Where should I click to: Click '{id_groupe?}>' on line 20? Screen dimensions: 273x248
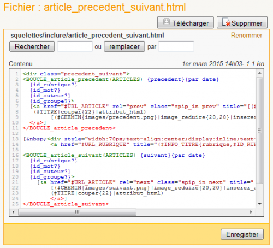[x=52, y=177]
